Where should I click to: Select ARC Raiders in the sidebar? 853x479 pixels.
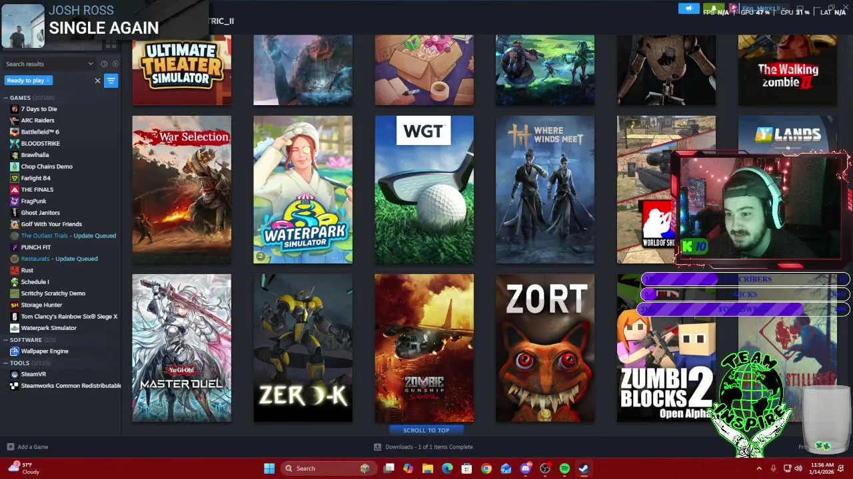[x=37, y=120]
